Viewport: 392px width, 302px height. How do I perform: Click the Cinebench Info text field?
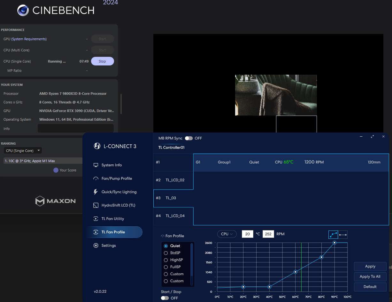(x=76, y=128)
